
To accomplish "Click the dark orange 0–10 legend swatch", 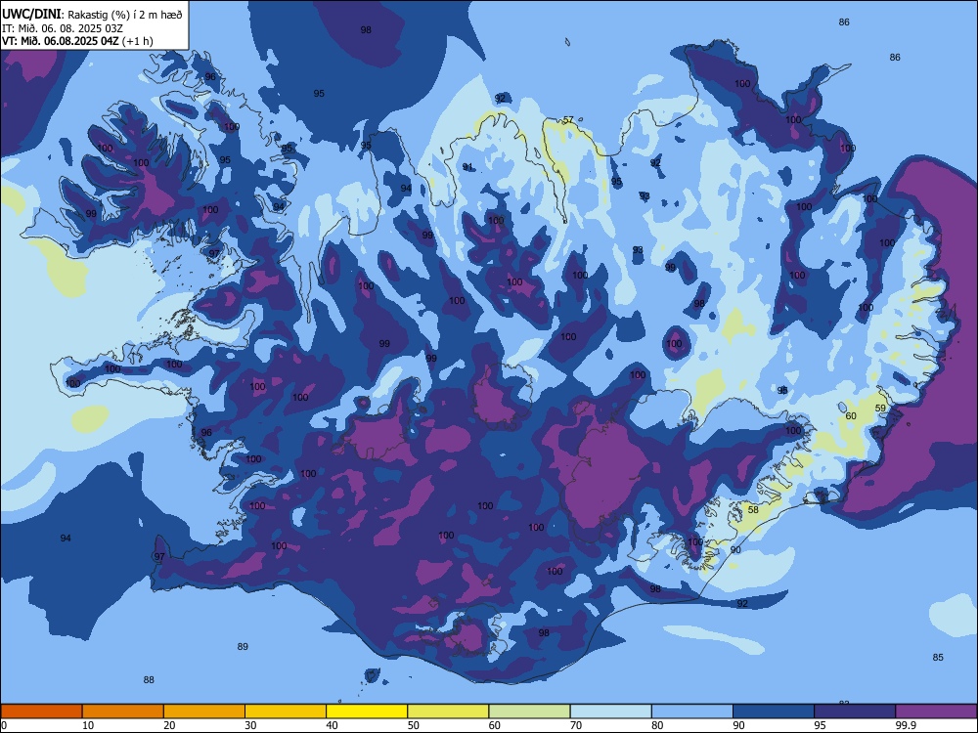I will tap(41, 711).
